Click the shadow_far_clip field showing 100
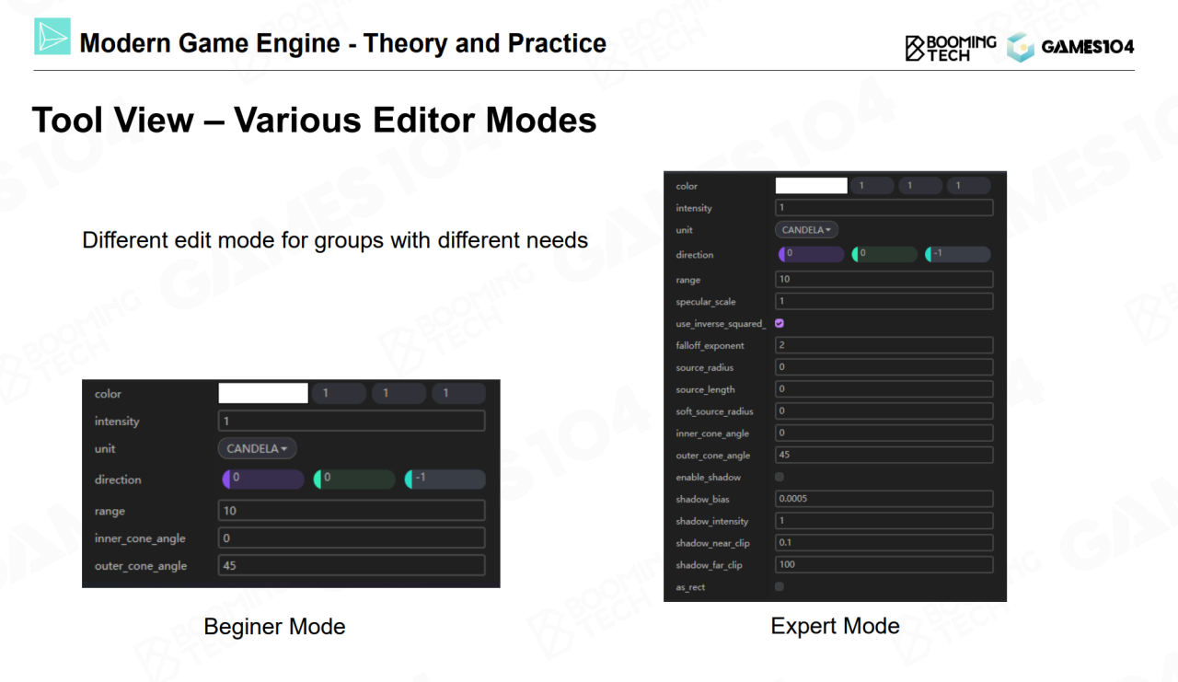Screen dimensions: 1178x682 click(883, 565)
